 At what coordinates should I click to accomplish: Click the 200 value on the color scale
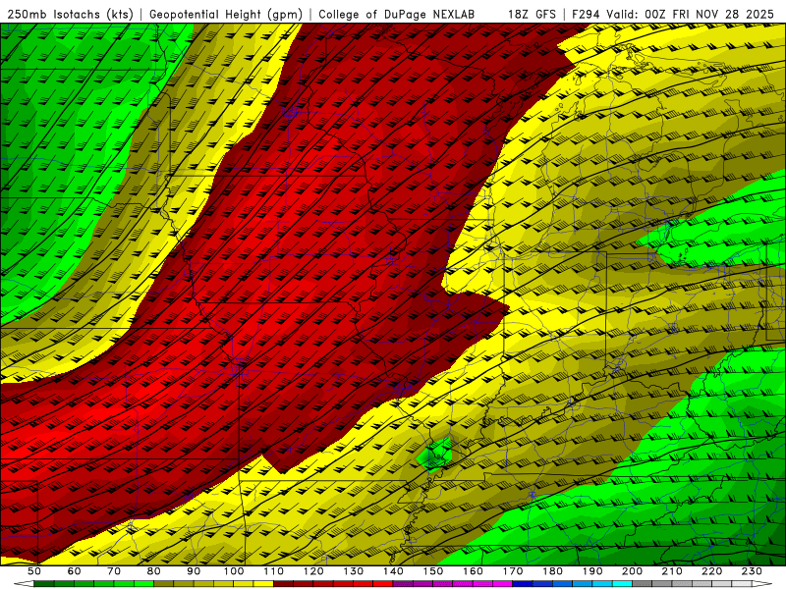(x=633, y=571)
